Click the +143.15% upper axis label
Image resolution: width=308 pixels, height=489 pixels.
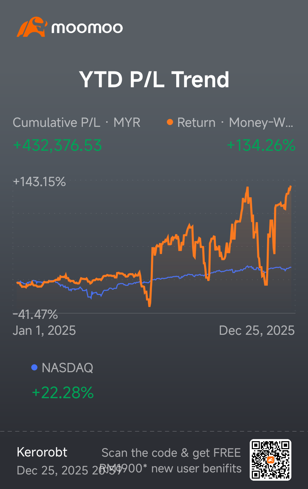coord(39,182)
